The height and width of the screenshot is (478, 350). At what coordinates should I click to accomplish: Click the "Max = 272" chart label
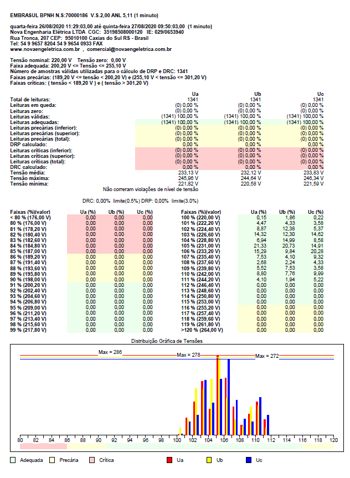click(266, 356)
